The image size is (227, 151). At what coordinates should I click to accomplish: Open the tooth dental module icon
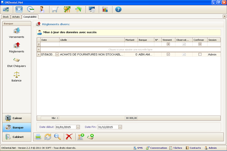click(x=19, y=10)
